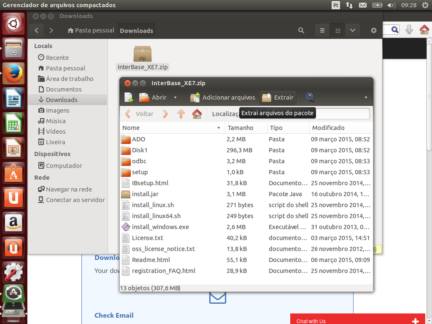Open the Files settings gear menu
432x324 pixels.
click(x=373, y=30)
